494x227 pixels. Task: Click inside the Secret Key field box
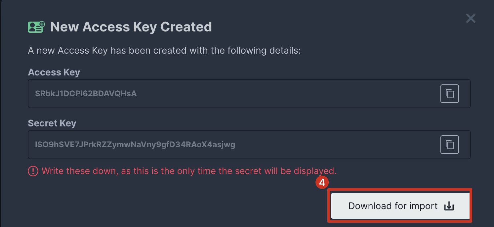(x=298, y=145)
